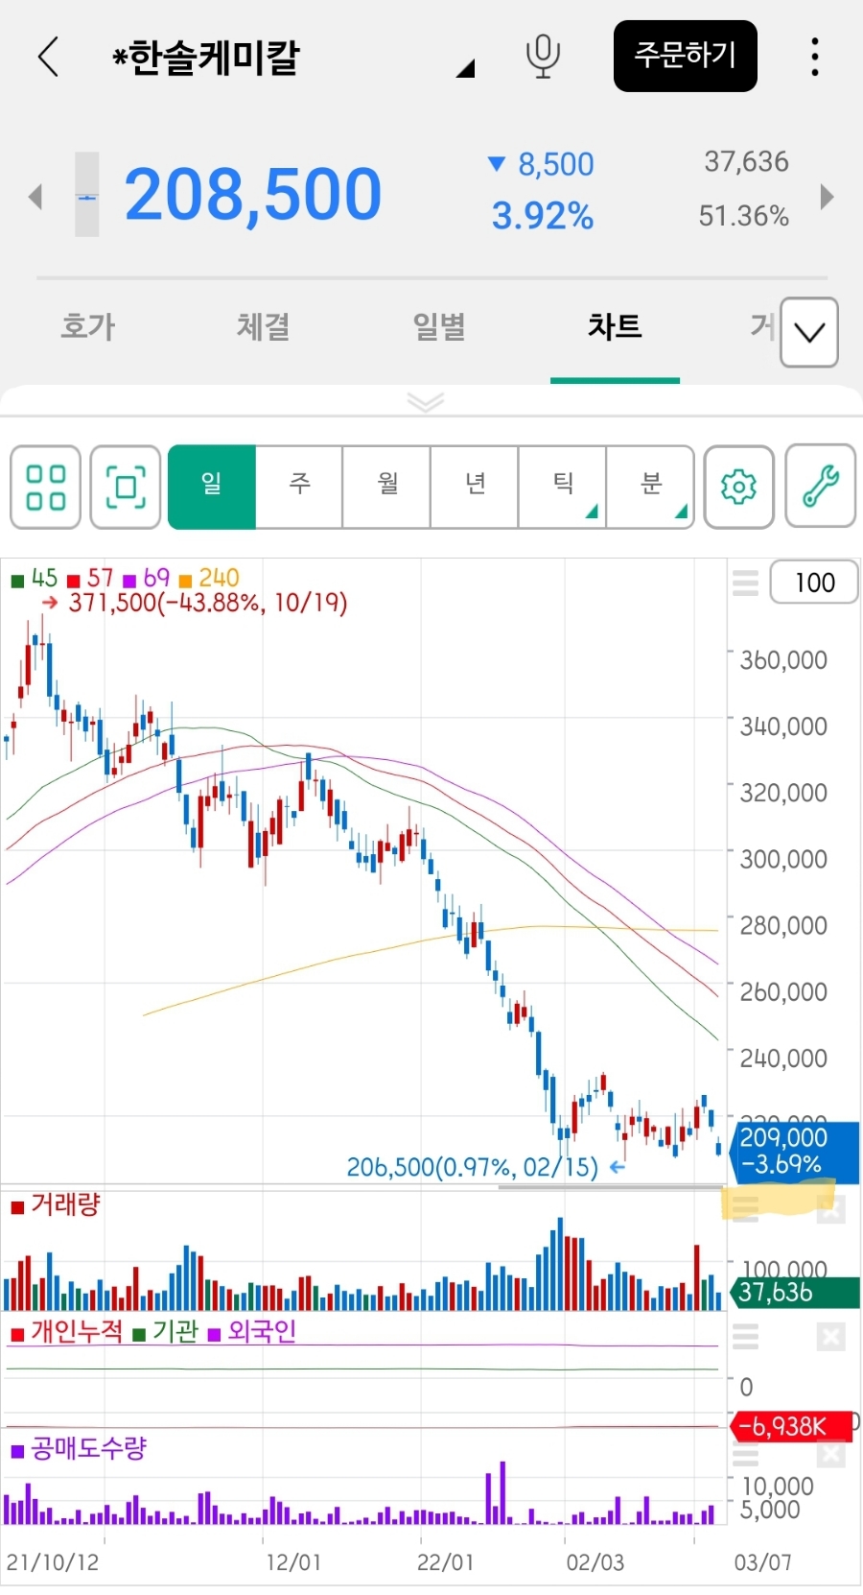Tap the 206,500 low price annotation
The image size is (863, 1595).
pyautogui.click(x=485, y=1167)
